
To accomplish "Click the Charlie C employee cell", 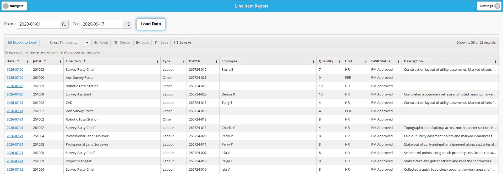I will tap(268, 128).
